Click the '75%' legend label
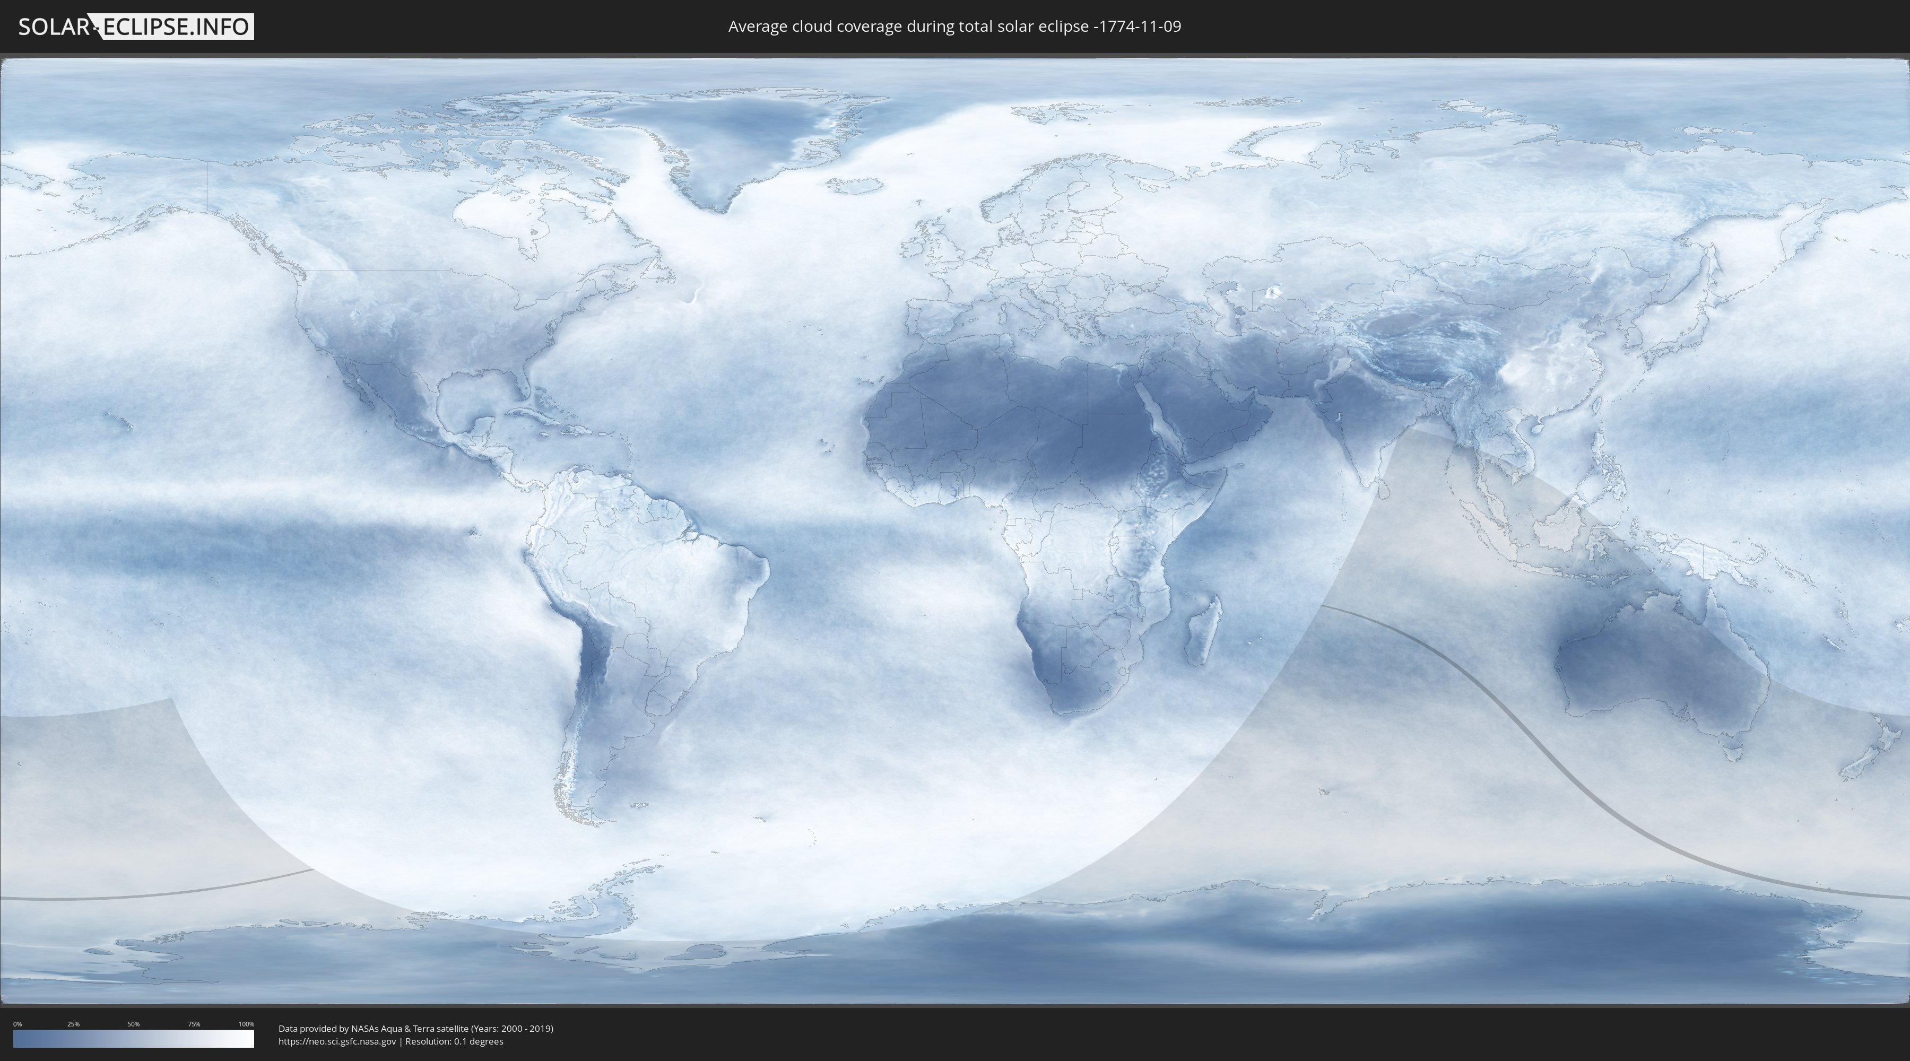Image resolution: width=1910 pixels, height=1061 pixels. coord(194,1024)
